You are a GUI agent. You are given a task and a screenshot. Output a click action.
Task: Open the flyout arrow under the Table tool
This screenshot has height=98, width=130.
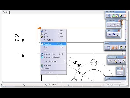(x=119, y=26)
